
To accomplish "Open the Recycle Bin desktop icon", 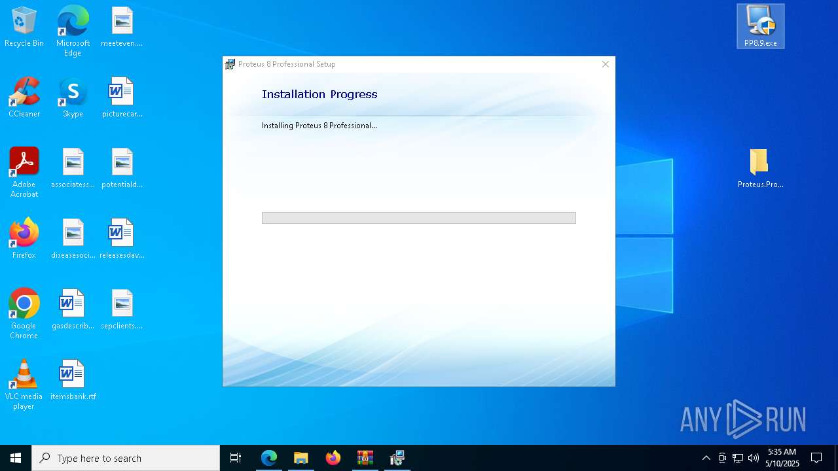I will click(24, 27).
